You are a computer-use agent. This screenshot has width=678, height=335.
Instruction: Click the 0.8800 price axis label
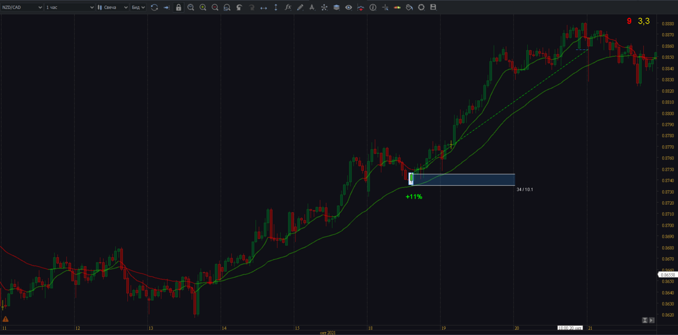(667, 113)
